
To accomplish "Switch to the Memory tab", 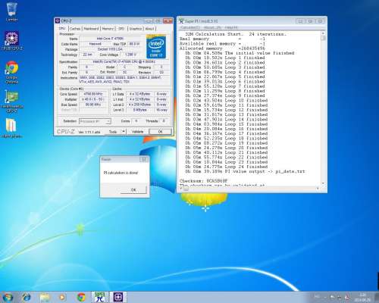I will click(108, 29).
